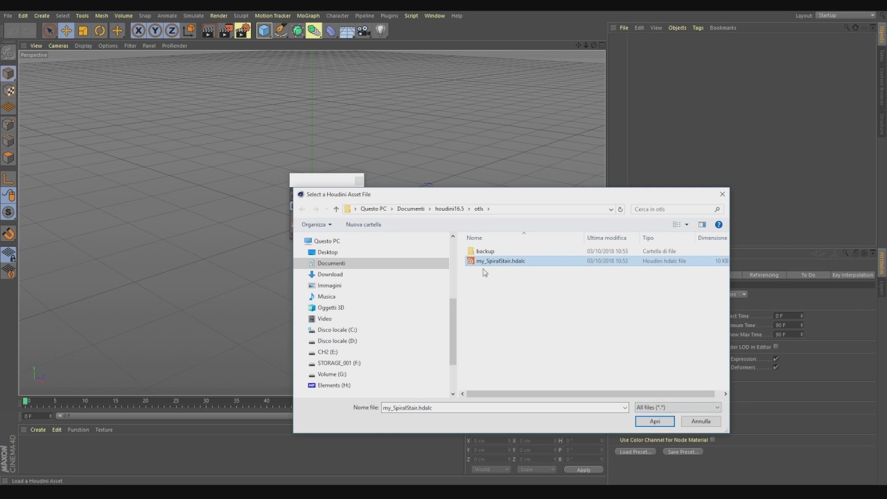Open the Organizza dropdown menu

[317, 225]
